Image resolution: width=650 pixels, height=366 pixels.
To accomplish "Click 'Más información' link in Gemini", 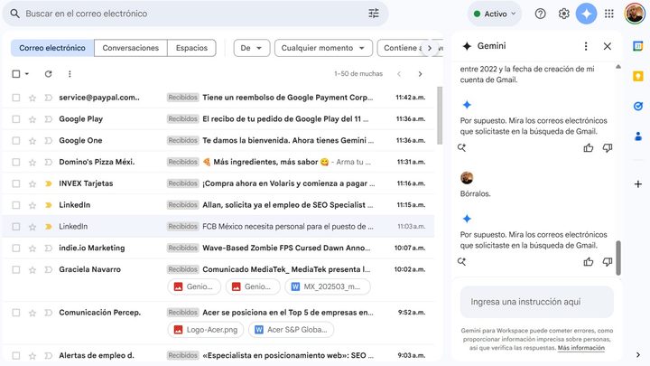I will tap(580, 348).
